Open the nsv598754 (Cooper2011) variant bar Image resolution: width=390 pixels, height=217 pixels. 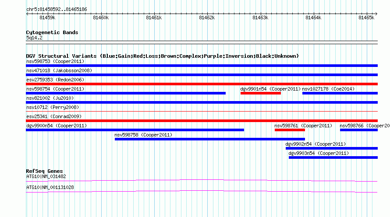point(126,93)
